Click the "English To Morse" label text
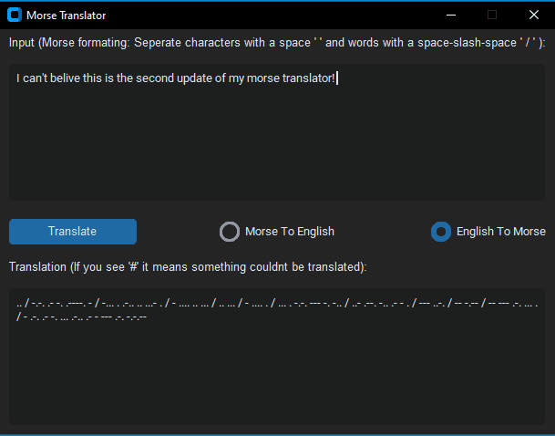555x436 pixels. tap(501, 232)
